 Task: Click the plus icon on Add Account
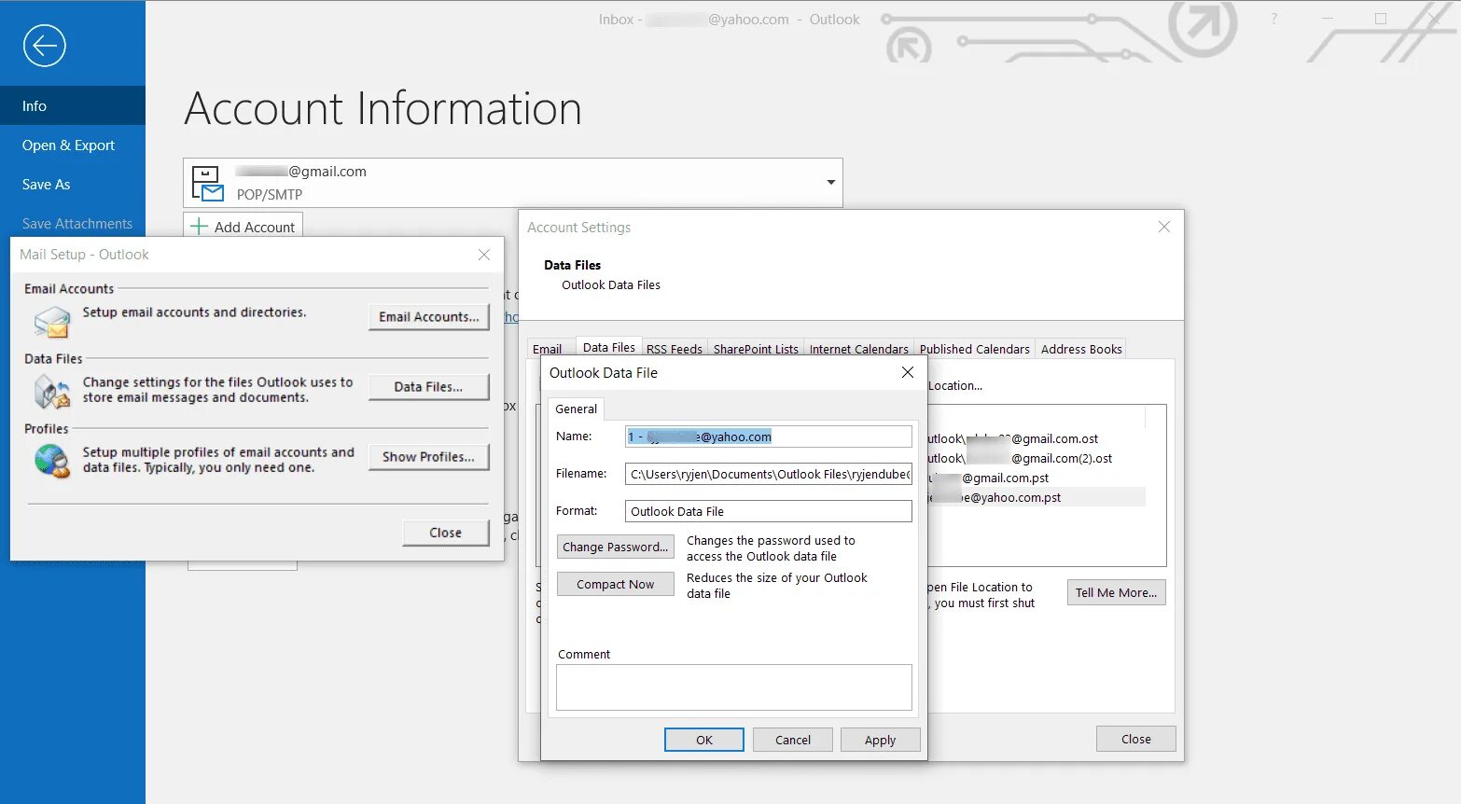pyautogui.click(x=199, y=227)
